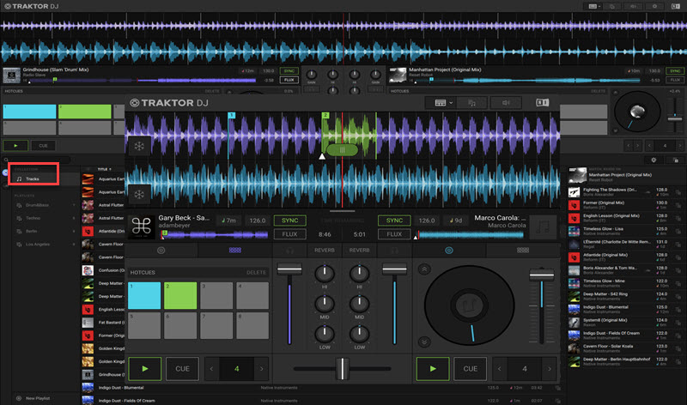Toggle freeze snowflake on the blue waveform
This screenshot has height=405, width=687.
click(x=139, y=194)
